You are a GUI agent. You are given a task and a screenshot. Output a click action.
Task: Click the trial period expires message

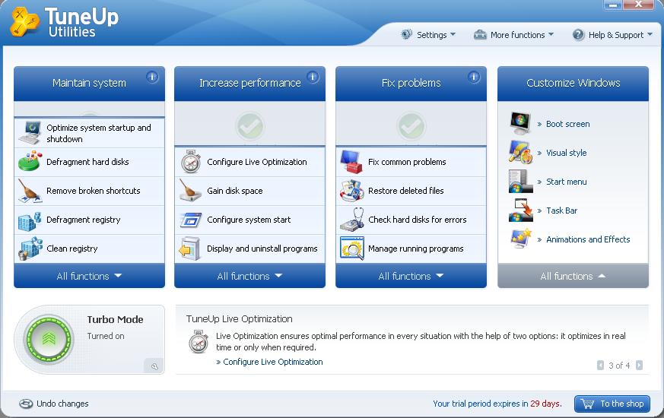[x=497, y=404]
